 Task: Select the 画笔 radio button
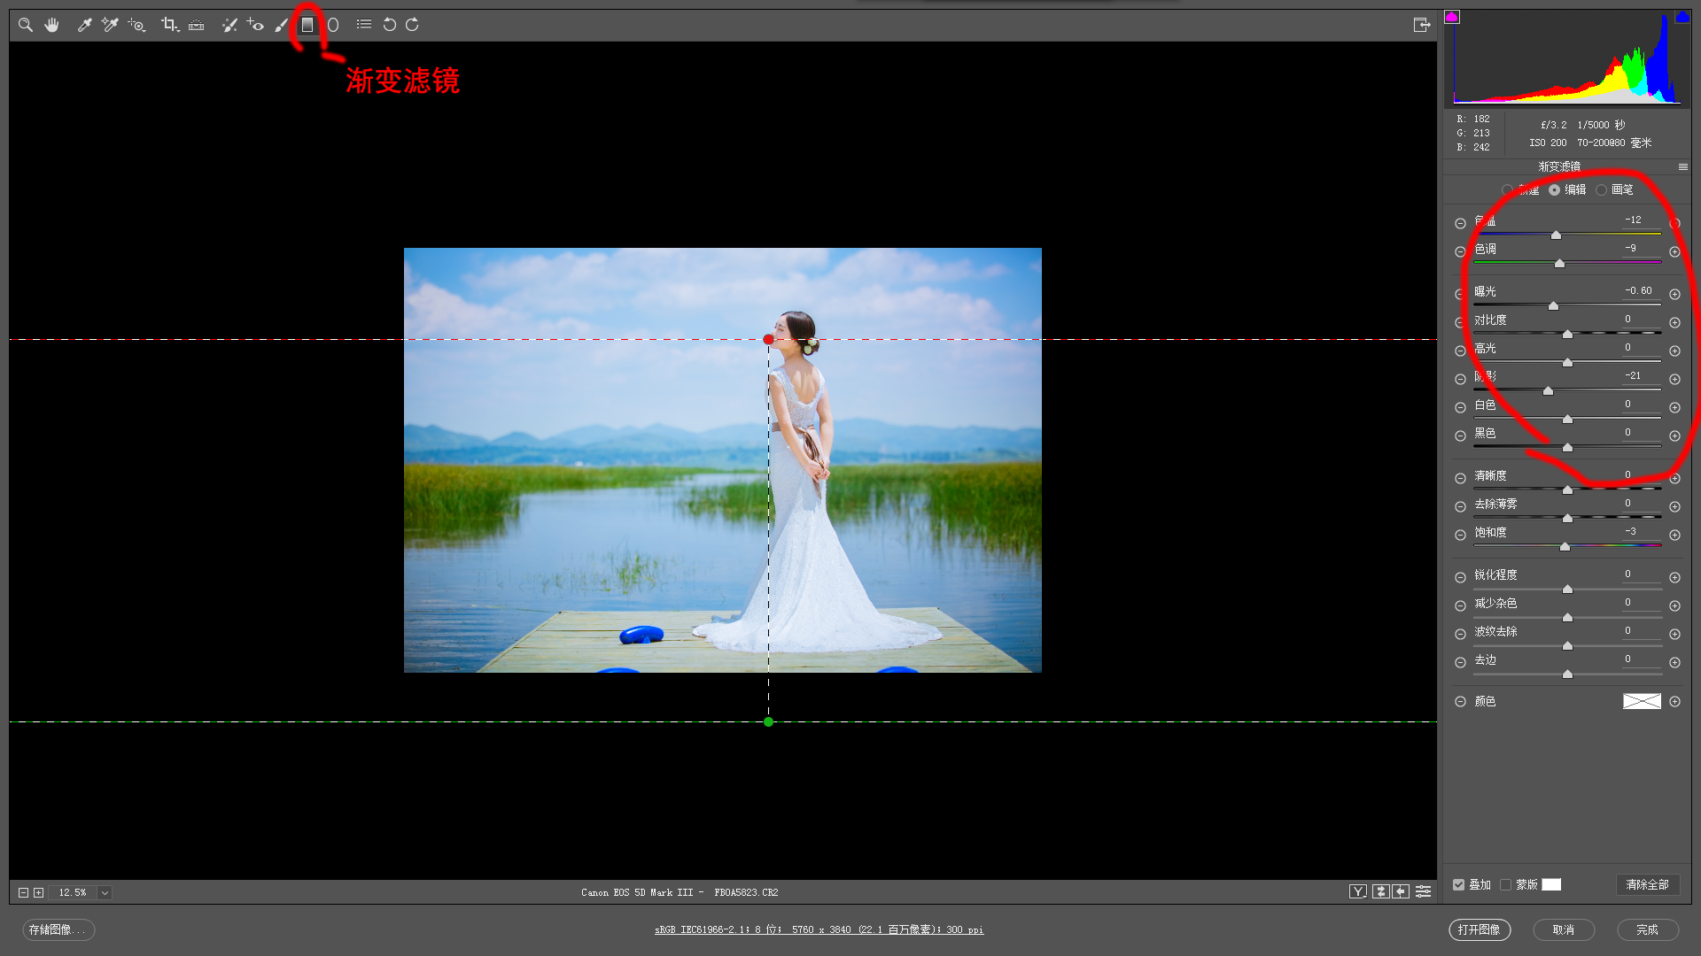1601,189
